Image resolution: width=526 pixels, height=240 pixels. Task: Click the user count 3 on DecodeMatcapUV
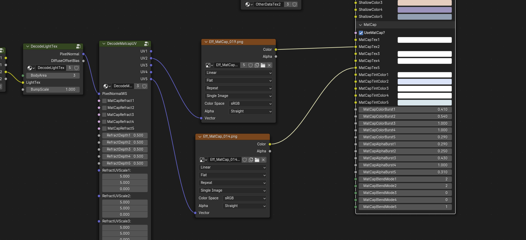pyautogui.click(x=138, y=86)
